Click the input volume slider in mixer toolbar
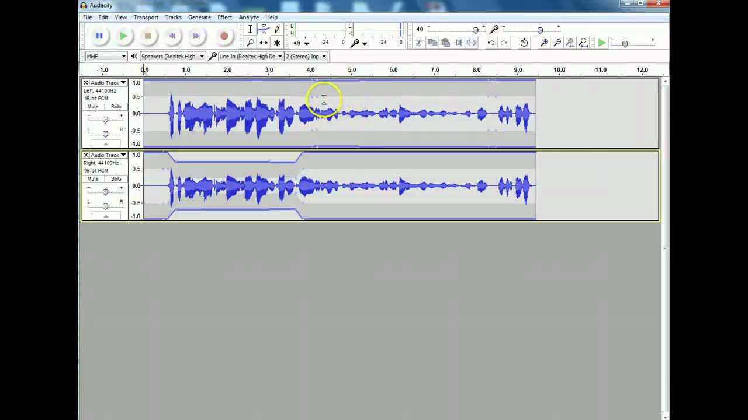 (x=531, y=30)
